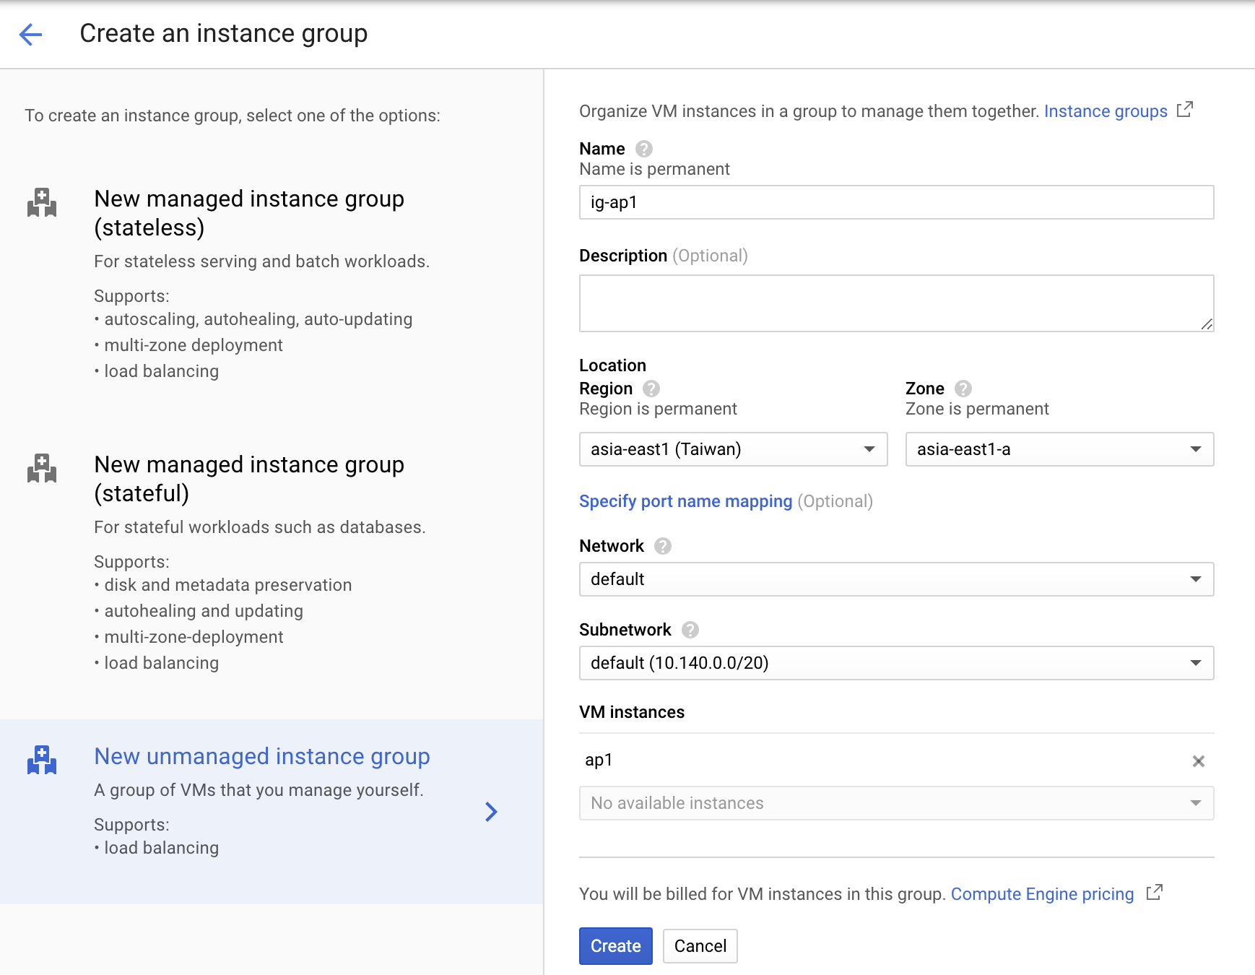Click Specify port name mapping link
Viewport: 1255px width, 975px height.
(x=686, y=500)
